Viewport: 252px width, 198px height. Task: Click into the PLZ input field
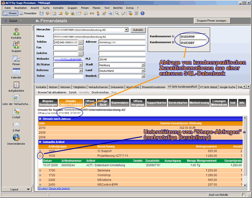[122, 59]
